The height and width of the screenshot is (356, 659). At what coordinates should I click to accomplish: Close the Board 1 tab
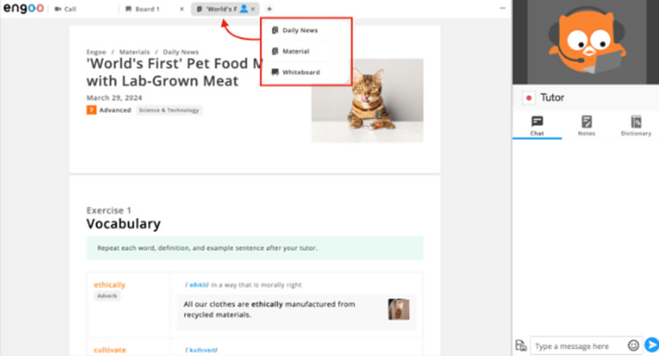[182, 9]
